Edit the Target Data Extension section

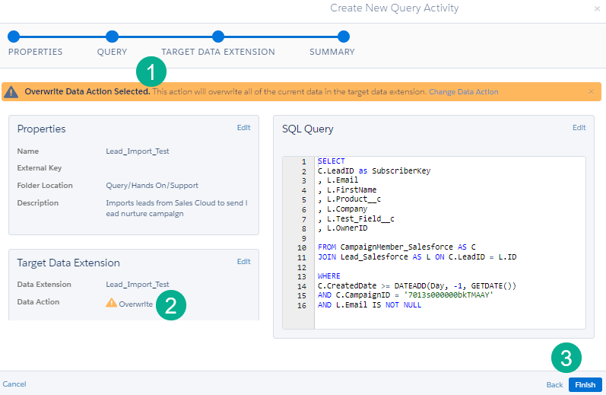pyautogui.click(x=243, y=262)
